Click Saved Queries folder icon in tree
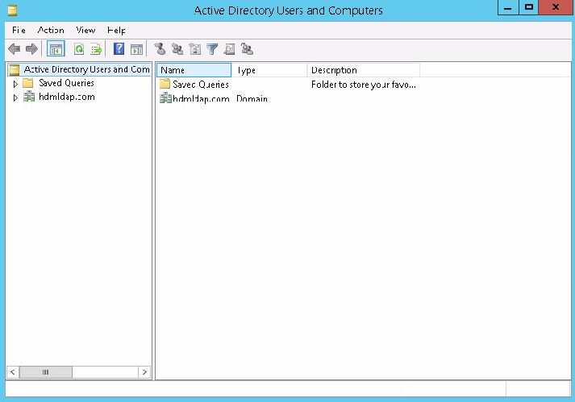This screenshot has width=575, height=402. 28,83
